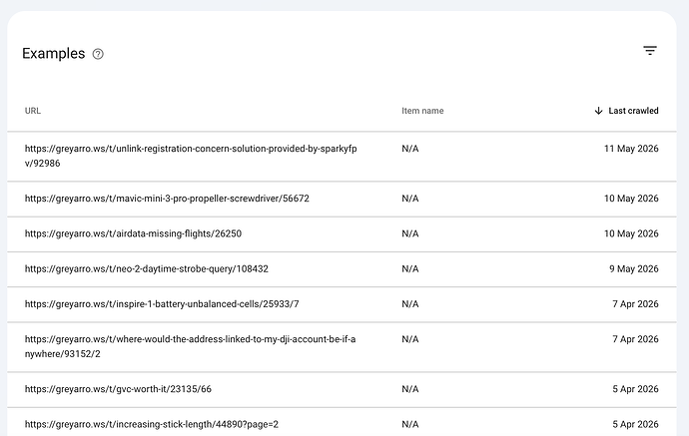Click N/A in the unlink-registration row
Viewport: 689px width, 436px height.
410,149
